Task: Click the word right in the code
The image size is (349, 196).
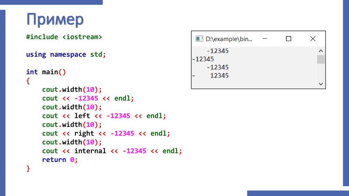Action: [x=84, y=134]
